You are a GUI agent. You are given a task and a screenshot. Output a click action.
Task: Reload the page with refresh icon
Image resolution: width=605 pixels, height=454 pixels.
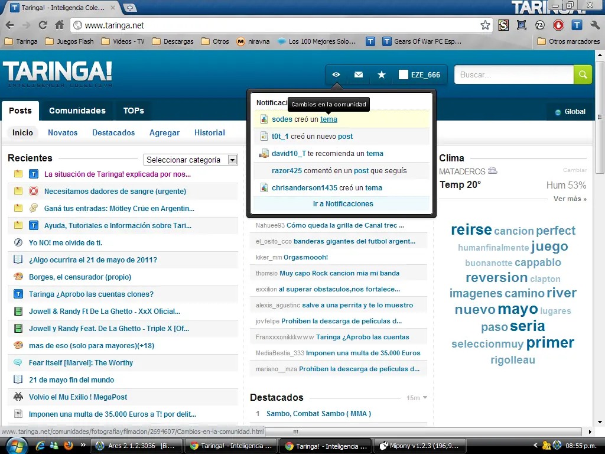tap(43, 25)
